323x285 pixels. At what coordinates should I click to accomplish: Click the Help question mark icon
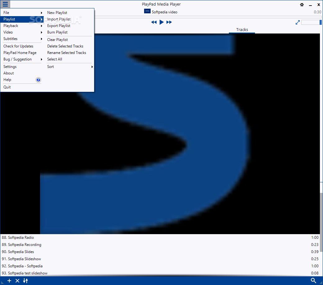pyautogui.click(x=38, y=80)
